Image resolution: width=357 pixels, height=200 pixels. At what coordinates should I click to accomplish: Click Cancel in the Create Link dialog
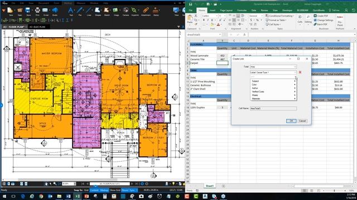[302, 121]
